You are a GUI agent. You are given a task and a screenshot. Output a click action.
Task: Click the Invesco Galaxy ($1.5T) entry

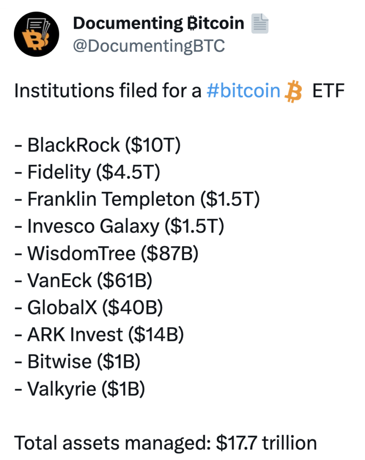tap(119, 226)
